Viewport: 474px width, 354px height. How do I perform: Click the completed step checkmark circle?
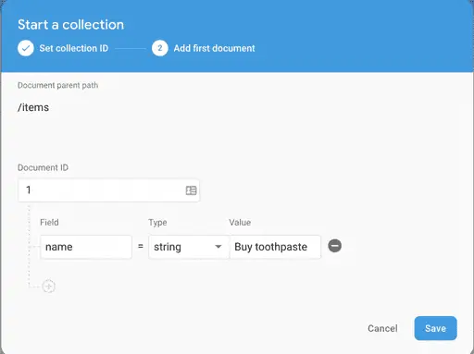(26, 48)
